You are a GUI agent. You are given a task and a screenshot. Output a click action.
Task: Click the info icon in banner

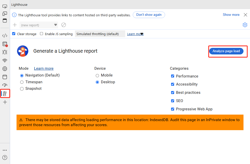[x=14, y=15]
